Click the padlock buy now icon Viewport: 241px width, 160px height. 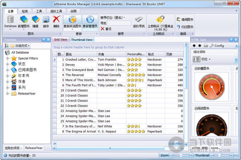[160, 19]
